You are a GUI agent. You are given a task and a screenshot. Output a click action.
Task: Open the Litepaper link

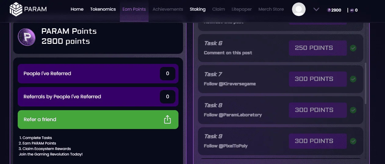click(242, 9)
